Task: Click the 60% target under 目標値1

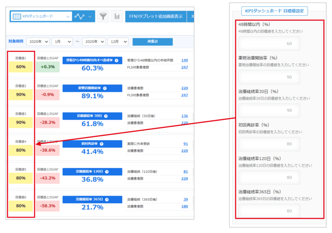Action: [x=21, y=67]
